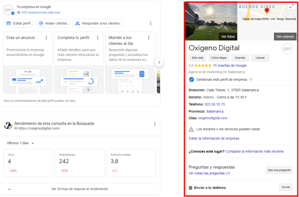Click the next arrow on the cards carousel
299x197 pixels.
[159, 62]
